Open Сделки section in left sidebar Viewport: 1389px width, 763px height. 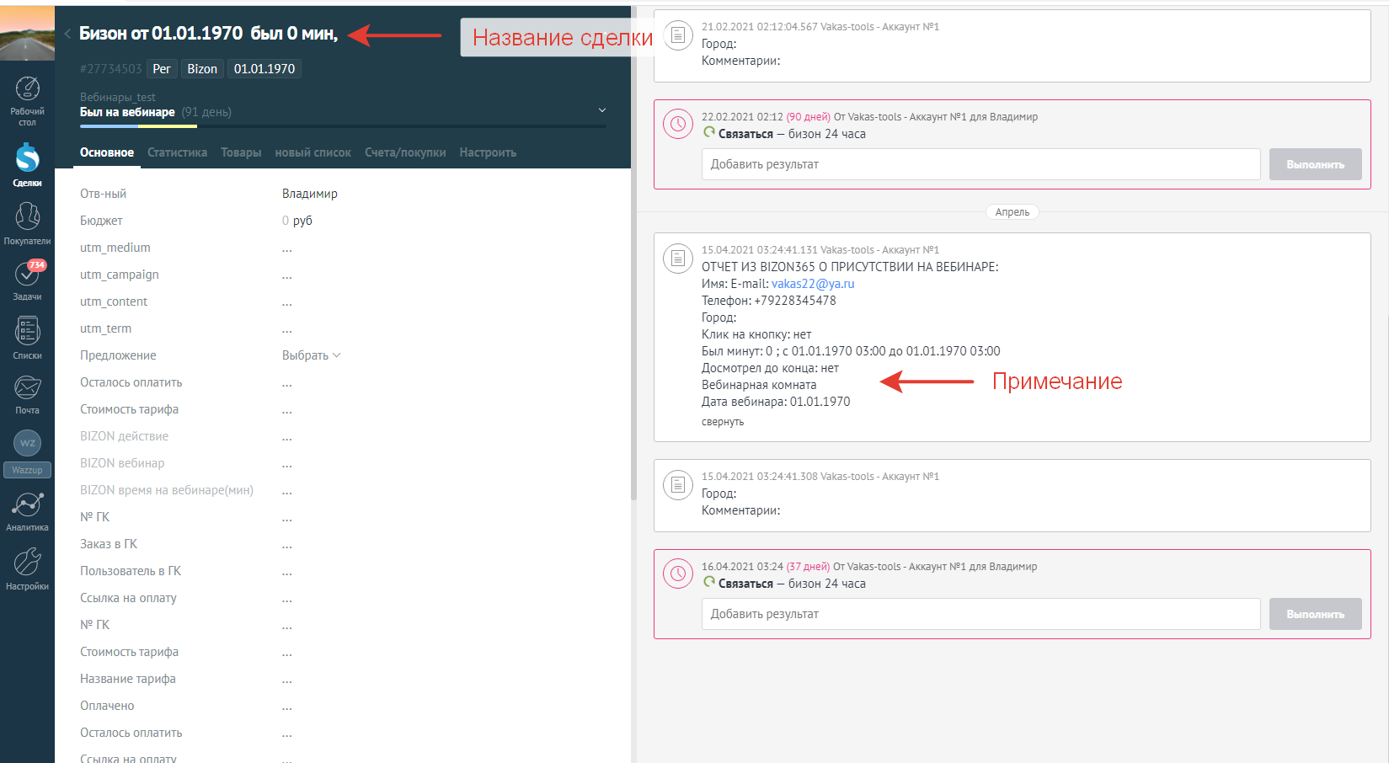pos(27,160)
